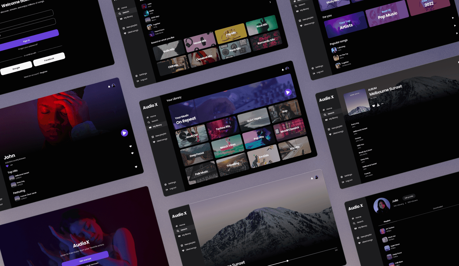Viewport: 459px width, 266px height.
Task: Click New playlist plus icon in Melbourne Sunset album sidebar
Action: point(329,129)
